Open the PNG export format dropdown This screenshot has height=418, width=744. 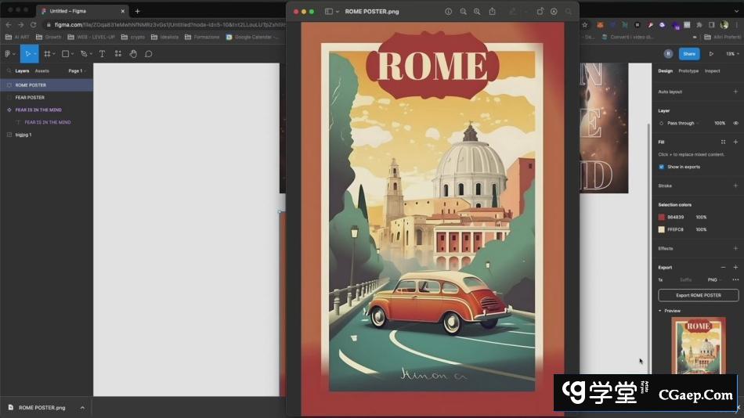(x=713, y=279)
